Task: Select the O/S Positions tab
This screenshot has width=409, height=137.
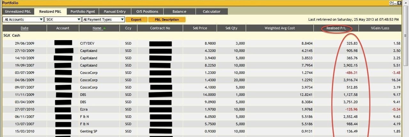Action: 147,11
